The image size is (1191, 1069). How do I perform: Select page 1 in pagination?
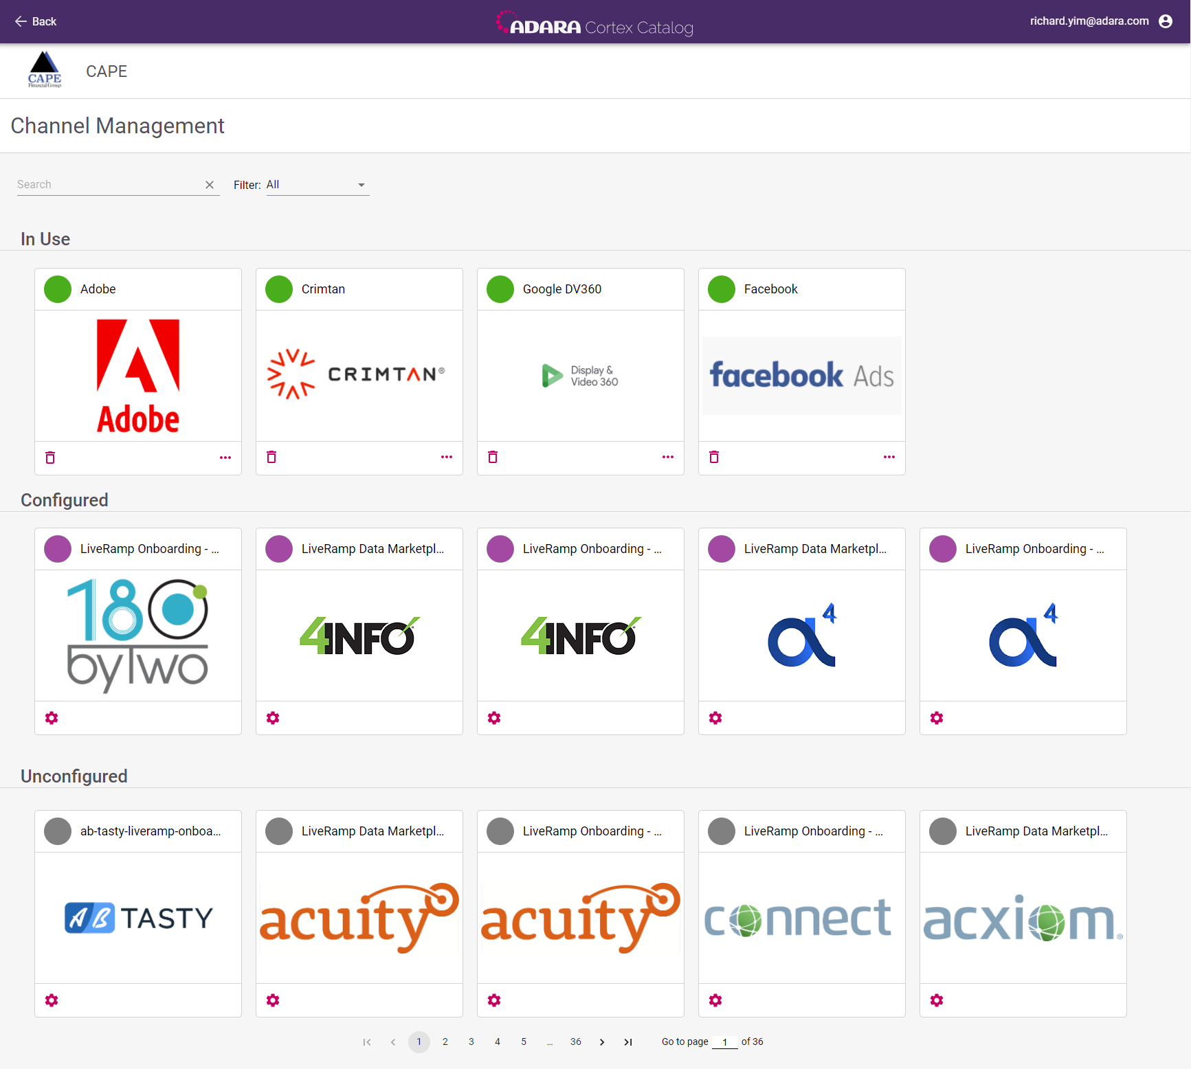pos(419,1042)
